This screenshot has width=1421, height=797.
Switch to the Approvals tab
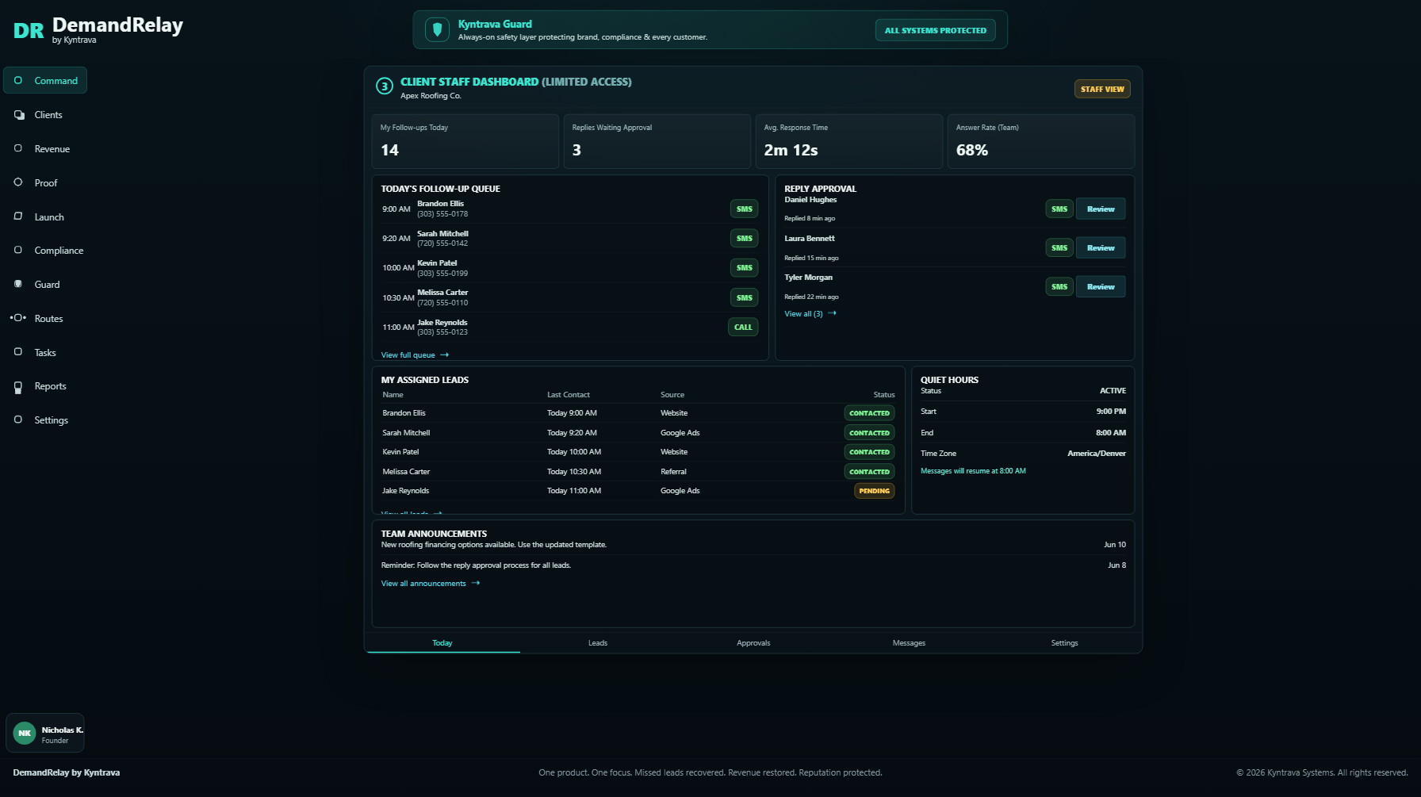click(753, 643)
